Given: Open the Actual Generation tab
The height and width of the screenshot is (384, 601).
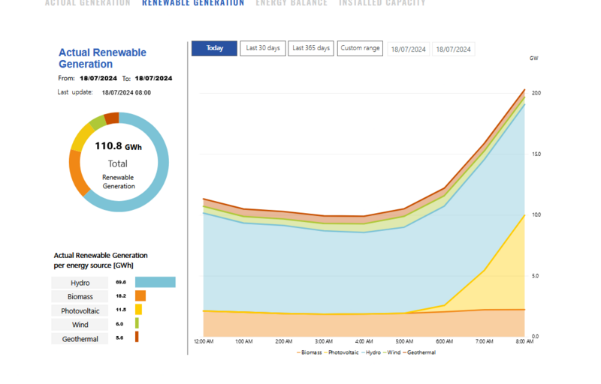Looking at the screenshot, I should pos(87,3).
